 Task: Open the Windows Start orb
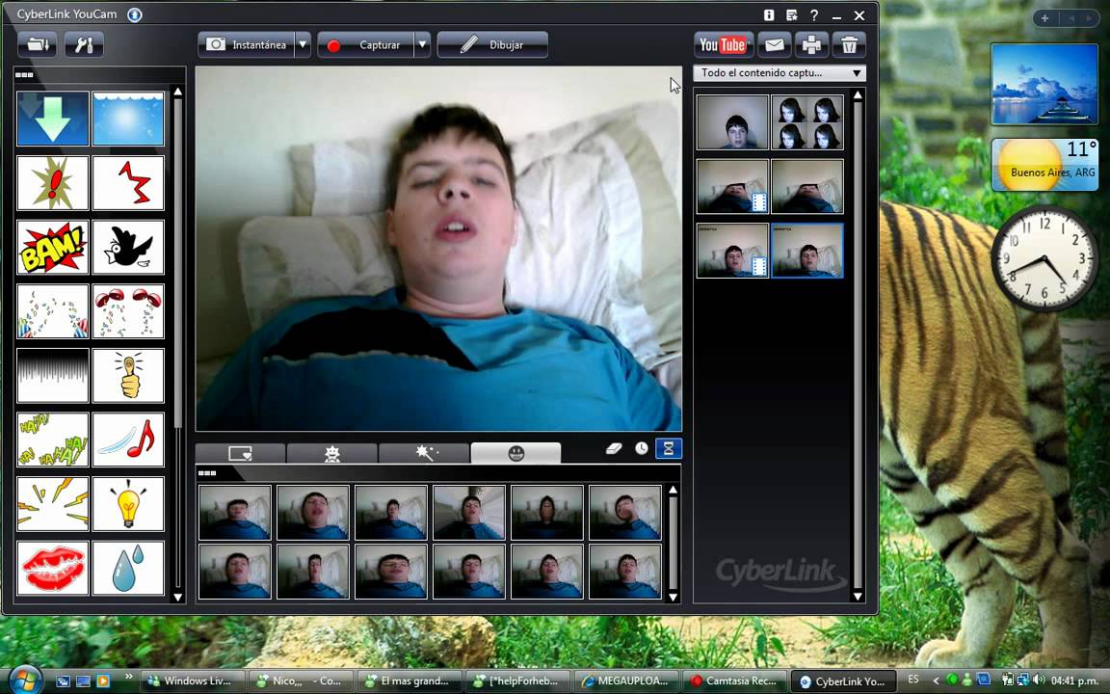(x=24, y=681)
